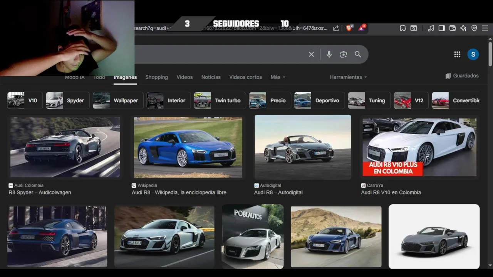Open Brave Rewards triangle icon

[x=362, y=28]
